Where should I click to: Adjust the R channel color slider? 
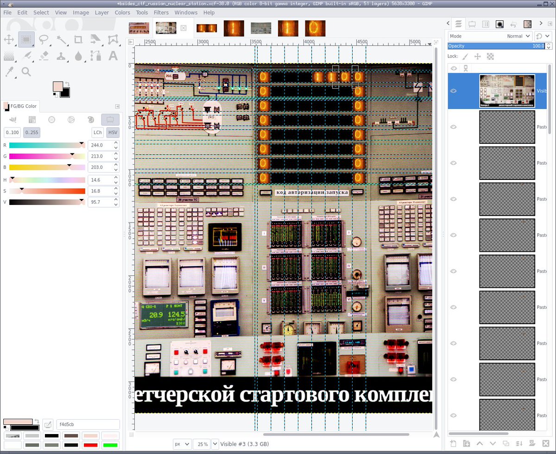47,145
